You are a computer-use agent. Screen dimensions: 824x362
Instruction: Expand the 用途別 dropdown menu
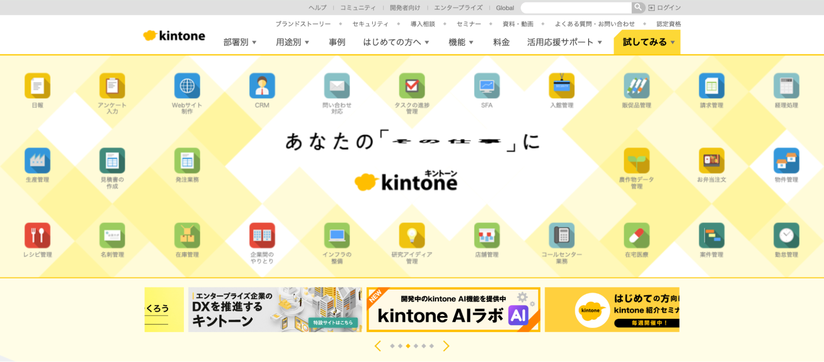point(292,42)
